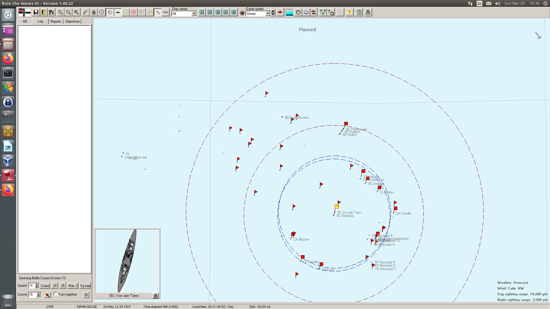Viewport: 550px width, 309px height.
Task: Toggle the black range circle icon
Action: pos(102,12)
